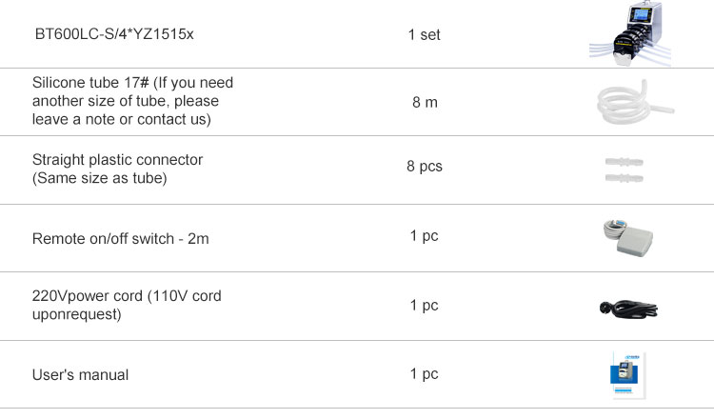Screen dimensions: 714x419
Task: Click the '8 m' tube length quantity
Action: 425,103
